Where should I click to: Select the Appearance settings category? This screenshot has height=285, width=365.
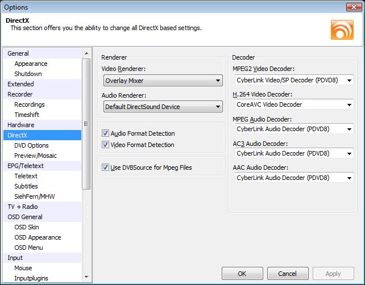(x=31, y=64)
